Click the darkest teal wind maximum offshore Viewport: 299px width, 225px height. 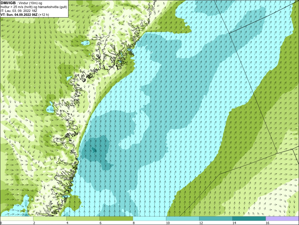click(94, 150)
